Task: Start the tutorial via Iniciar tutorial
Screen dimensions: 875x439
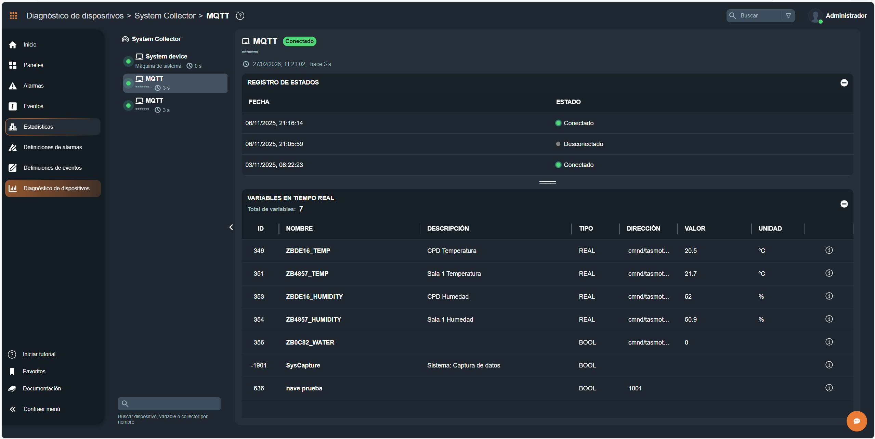Action: click(x=39, y=354)
